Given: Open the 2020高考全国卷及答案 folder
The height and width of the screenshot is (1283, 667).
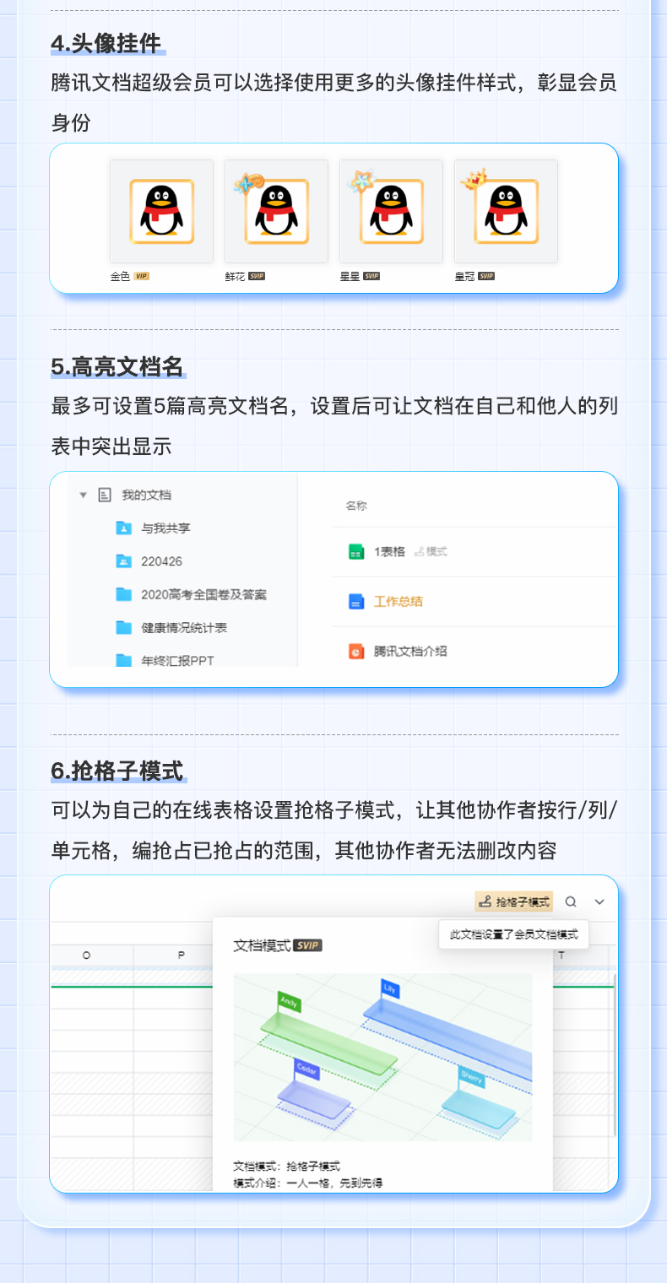Looking at the screenshot, I should coord(203,594).
